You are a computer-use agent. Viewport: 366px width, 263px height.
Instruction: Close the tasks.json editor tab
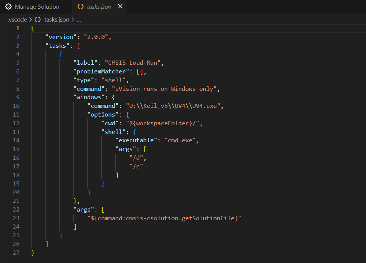(120, 7)
